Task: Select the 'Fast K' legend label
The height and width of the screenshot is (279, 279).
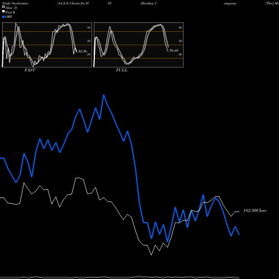Action: (11, 12)
